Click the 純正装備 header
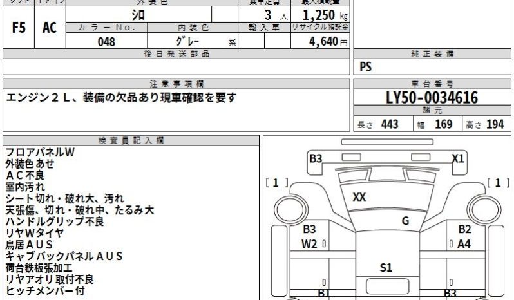This screenshot has width=514, height=300. tap(432, 54)
